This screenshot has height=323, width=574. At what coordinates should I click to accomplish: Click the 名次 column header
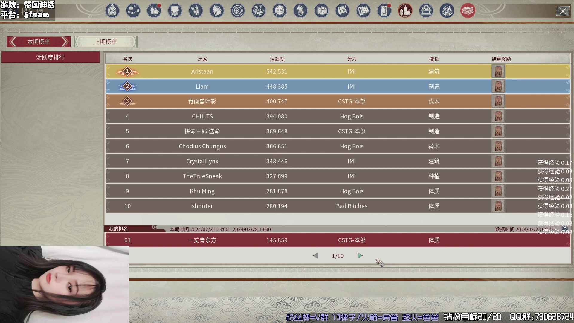point(128,59)
